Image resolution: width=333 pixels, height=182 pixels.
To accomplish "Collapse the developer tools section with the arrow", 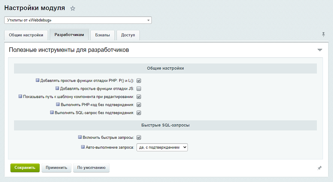I will (x=320, y=50).
